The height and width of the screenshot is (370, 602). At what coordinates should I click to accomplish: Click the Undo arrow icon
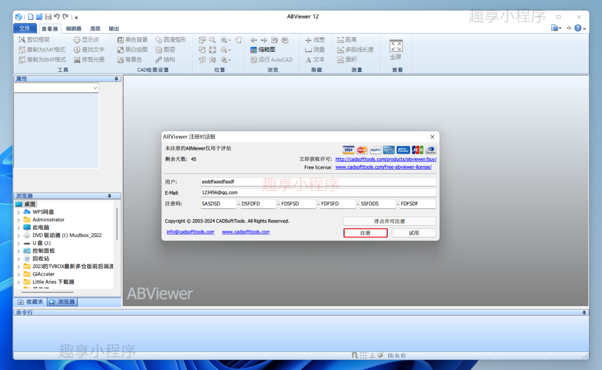point(57,17)
